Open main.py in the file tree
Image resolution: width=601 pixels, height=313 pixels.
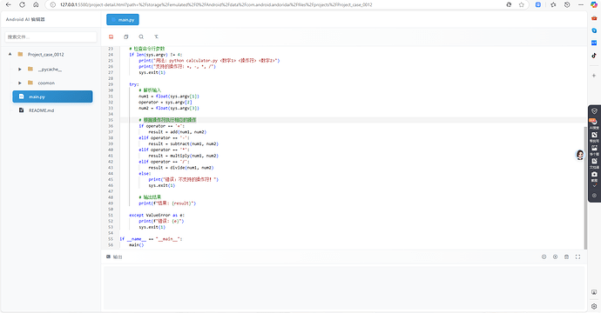(x=52, y=97)
